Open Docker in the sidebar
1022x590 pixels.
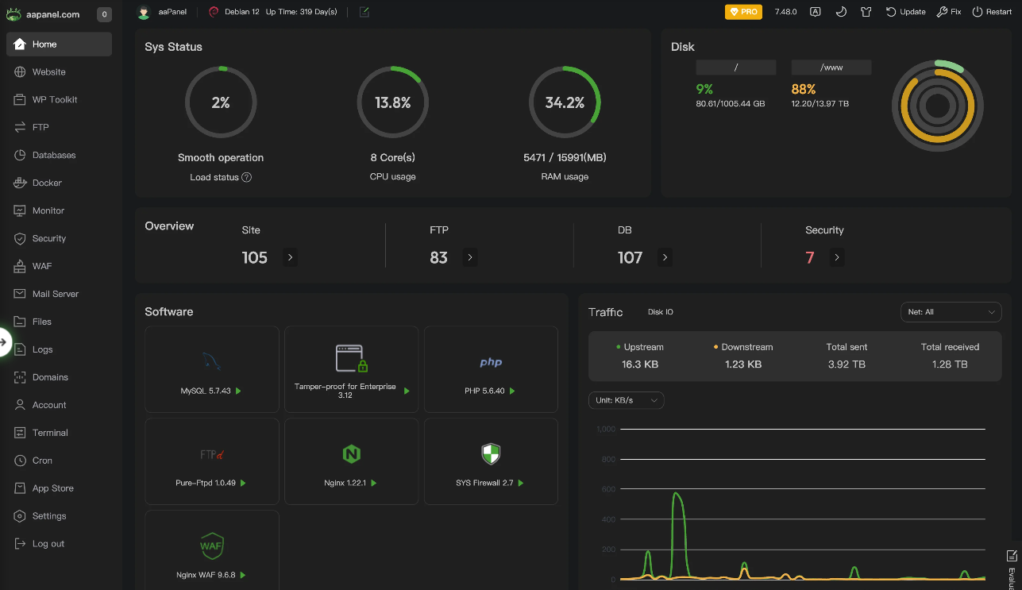[x=47, y=183]
